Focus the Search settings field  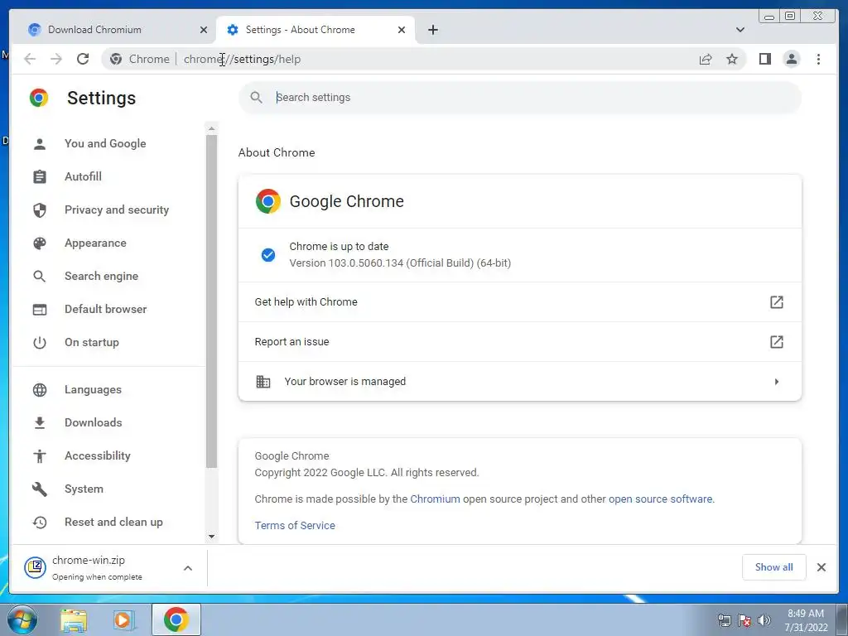[520, 98]
